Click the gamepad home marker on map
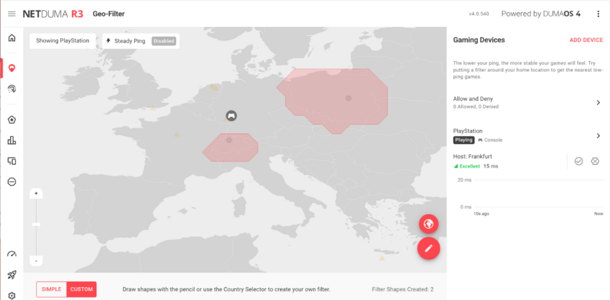The width and height of the screenshot is (610, 300). tap(231, 116)
